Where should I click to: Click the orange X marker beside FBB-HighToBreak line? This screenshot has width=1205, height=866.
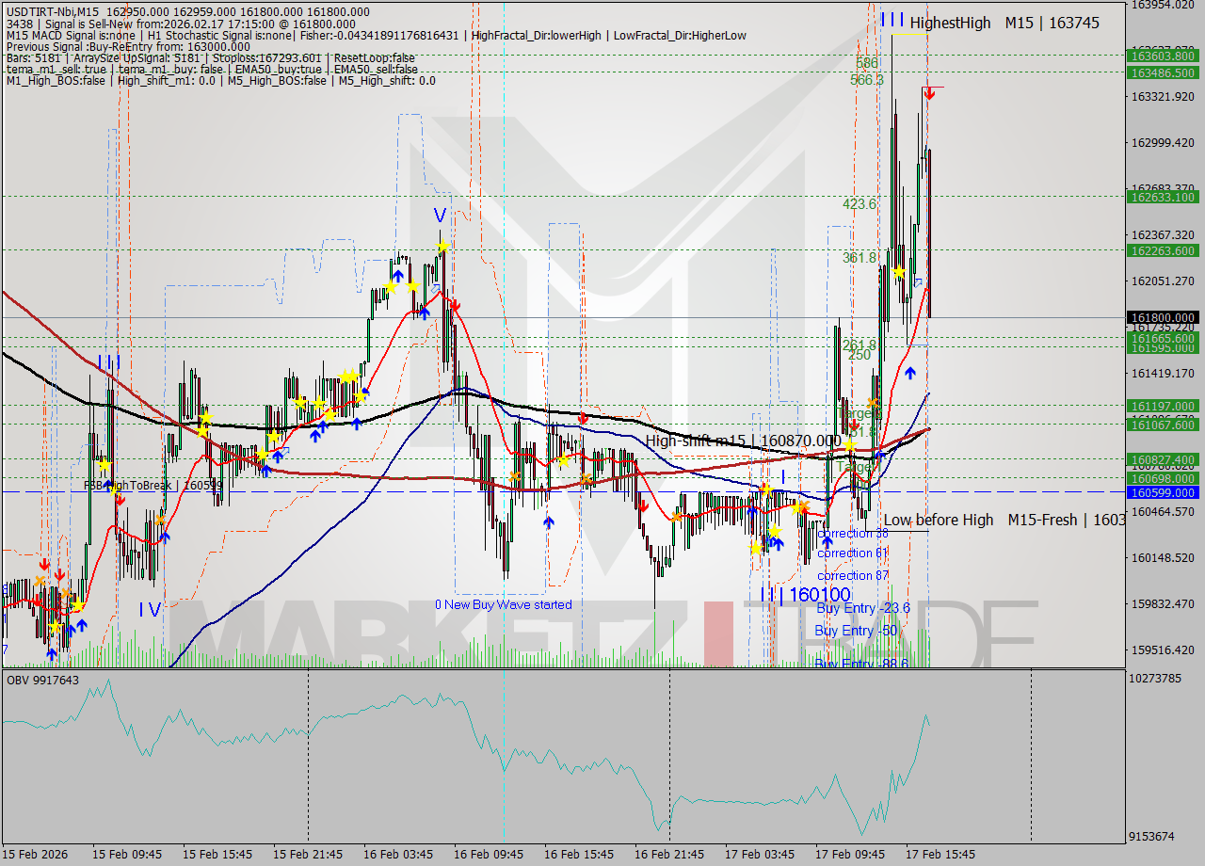coord(160,520)
